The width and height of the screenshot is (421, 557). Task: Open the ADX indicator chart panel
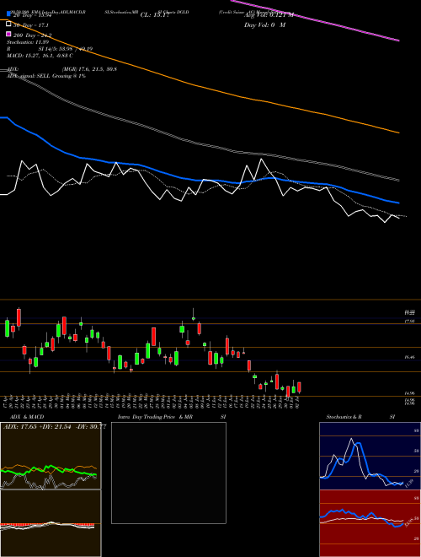[51, 456]
